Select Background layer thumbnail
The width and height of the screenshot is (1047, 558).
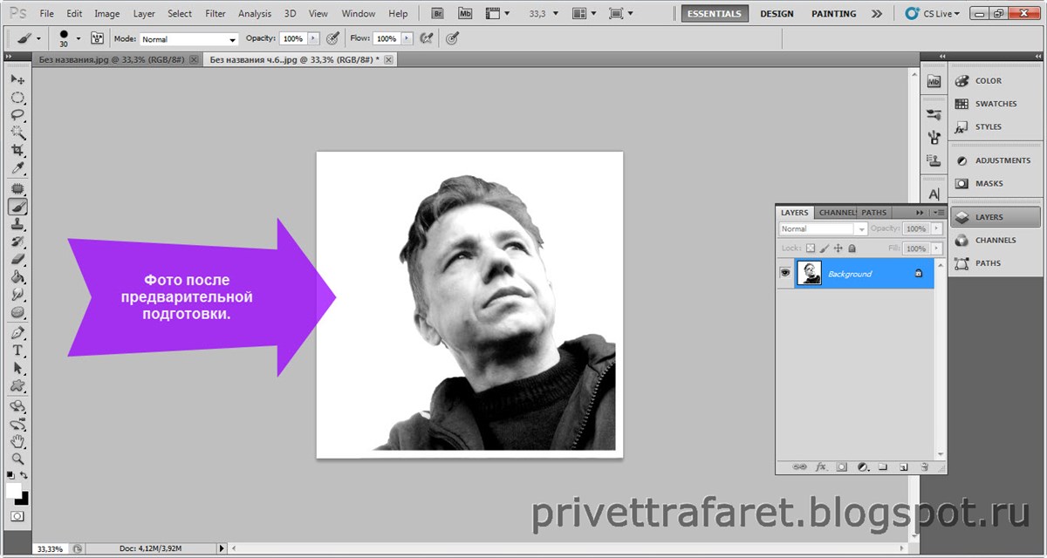click(809, 274)
